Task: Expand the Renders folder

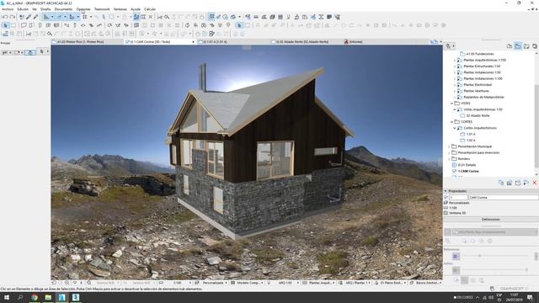Action: point(449,159)
